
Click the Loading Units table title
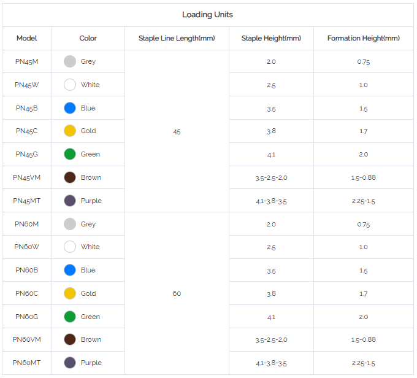click(x=208, y=15)
